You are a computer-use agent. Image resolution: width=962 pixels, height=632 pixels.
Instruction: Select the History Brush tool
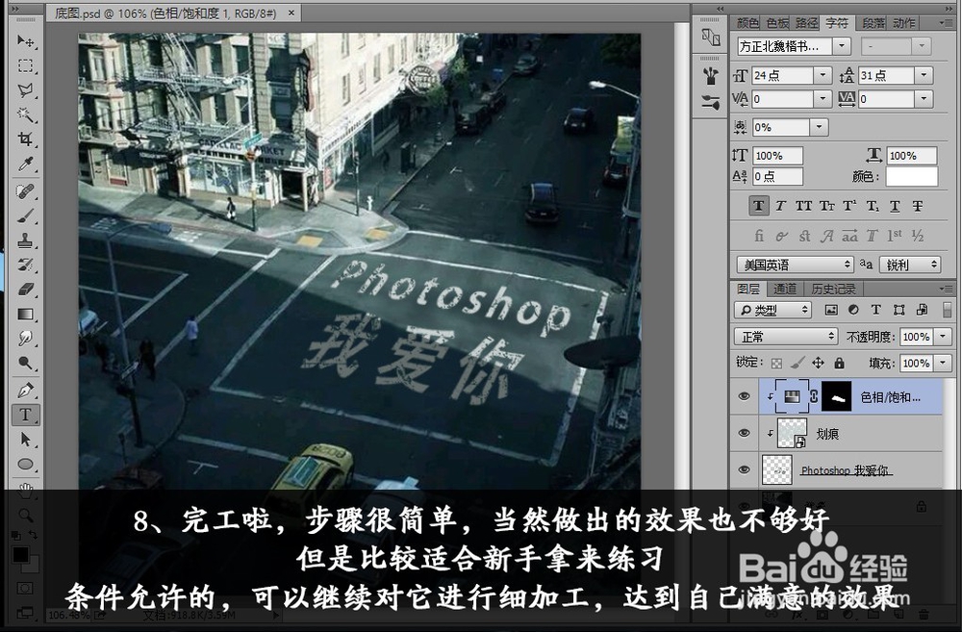point(25,265)
